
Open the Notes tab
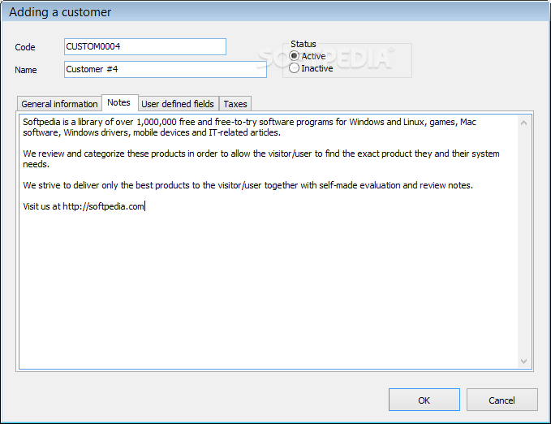tap(118, 103)
